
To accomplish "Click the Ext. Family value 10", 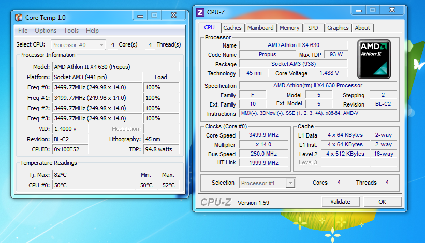I will [253, 104].
